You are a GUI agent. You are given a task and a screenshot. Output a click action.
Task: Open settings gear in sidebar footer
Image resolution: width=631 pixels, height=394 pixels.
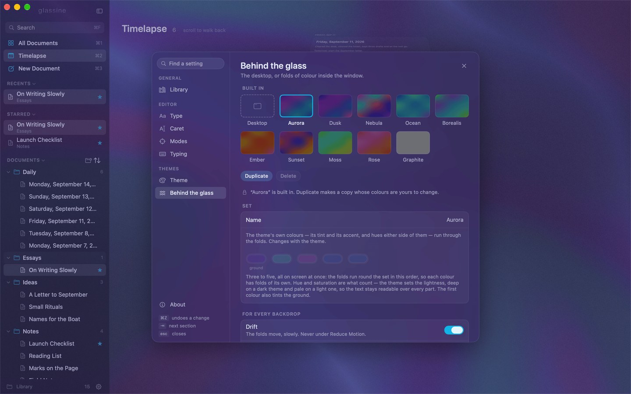(x=99, y=387)
